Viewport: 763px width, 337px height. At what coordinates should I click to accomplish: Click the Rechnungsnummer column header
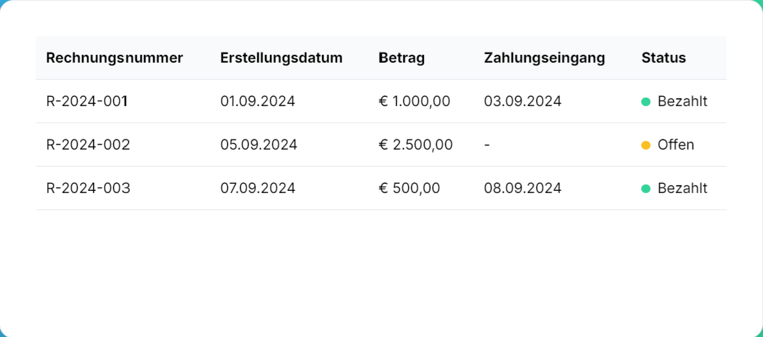[x=115, y=58]
